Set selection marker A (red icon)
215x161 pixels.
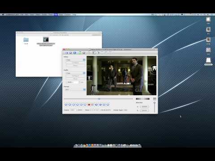[89, 105]
